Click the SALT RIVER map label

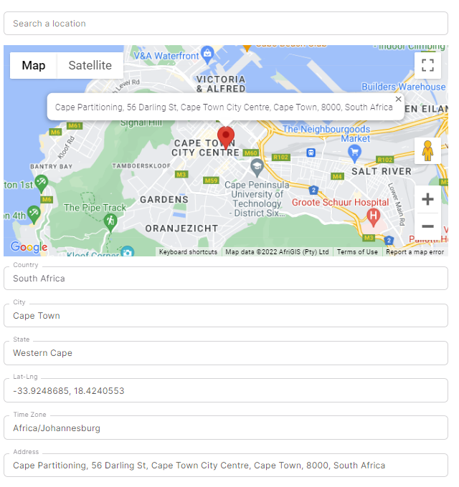pyautogui.click(x=382, y=171)
